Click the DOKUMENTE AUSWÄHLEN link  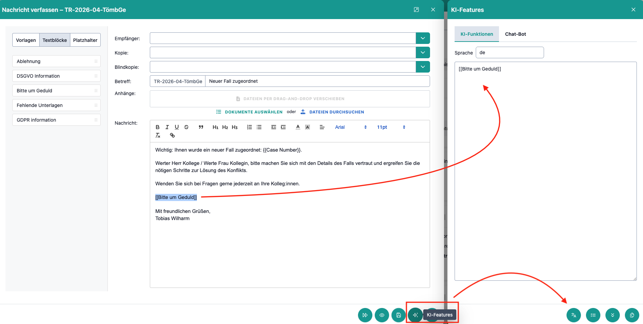tap(249, 112)
